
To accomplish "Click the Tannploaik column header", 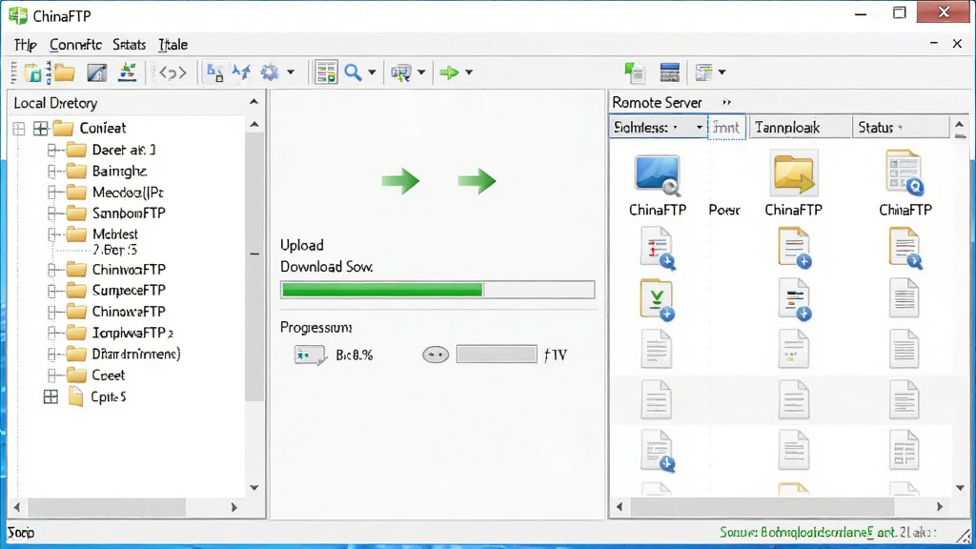I will 800,128.
